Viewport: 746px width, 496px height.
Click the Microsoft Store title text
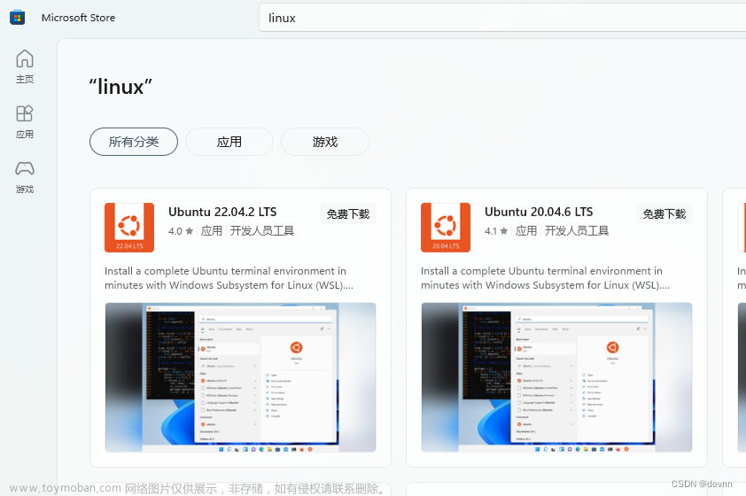(x=78, y=18)
